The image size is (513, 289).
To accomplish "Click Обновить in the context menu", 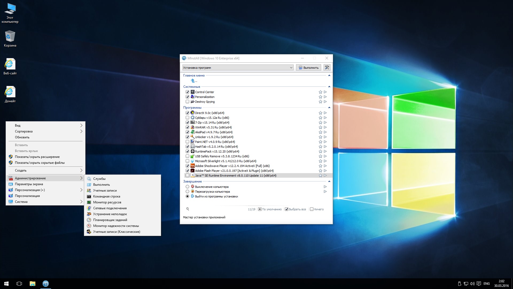I will 45,137.
